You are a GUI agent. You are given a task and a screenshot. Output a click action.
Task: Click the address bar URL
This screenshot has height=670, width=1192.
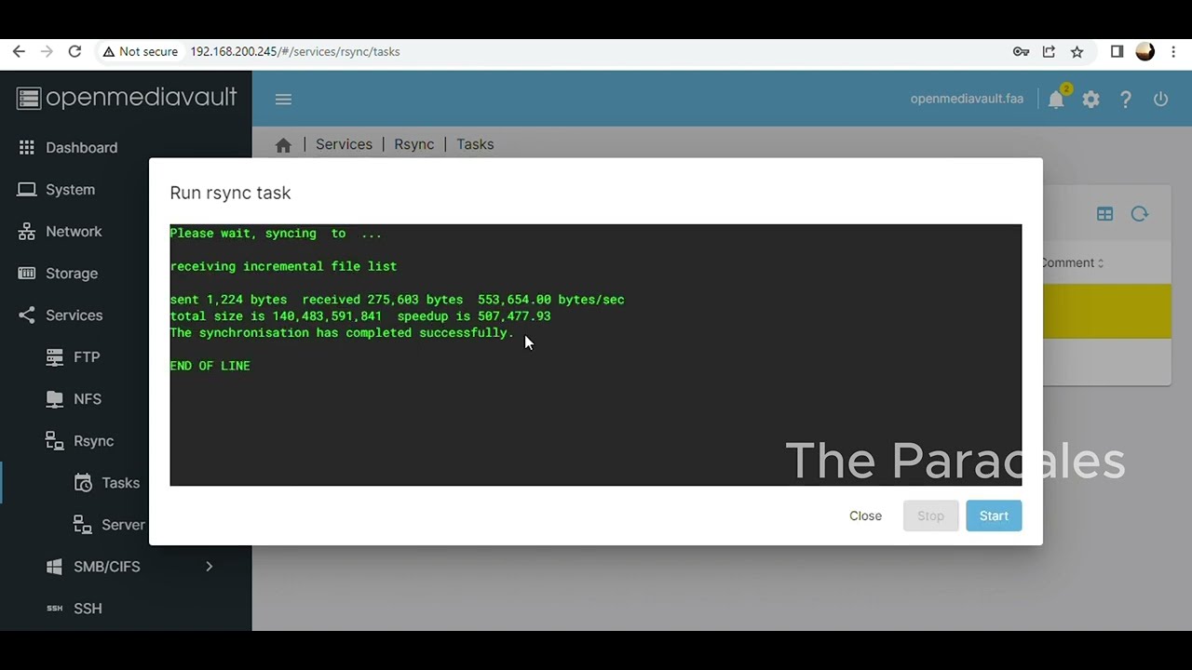tap(295, 52)
